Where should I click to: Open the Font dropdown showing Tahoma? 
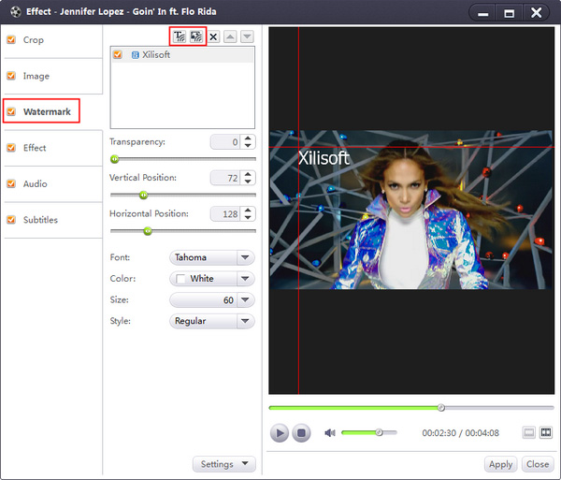point(212,257)
